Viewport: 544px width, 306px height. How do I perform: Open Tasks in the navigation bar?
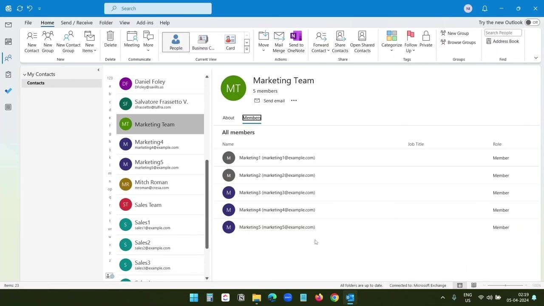pyautogui.click(x=8, y=74)
